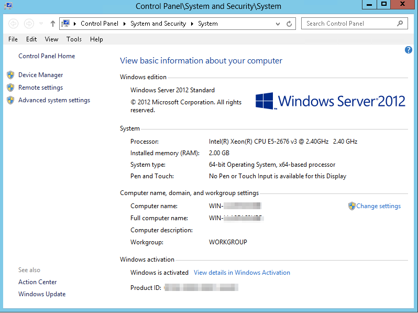Open the Edit menu
Image resolution: width=418 pixels, height=313 pixels.
[31, 39]
